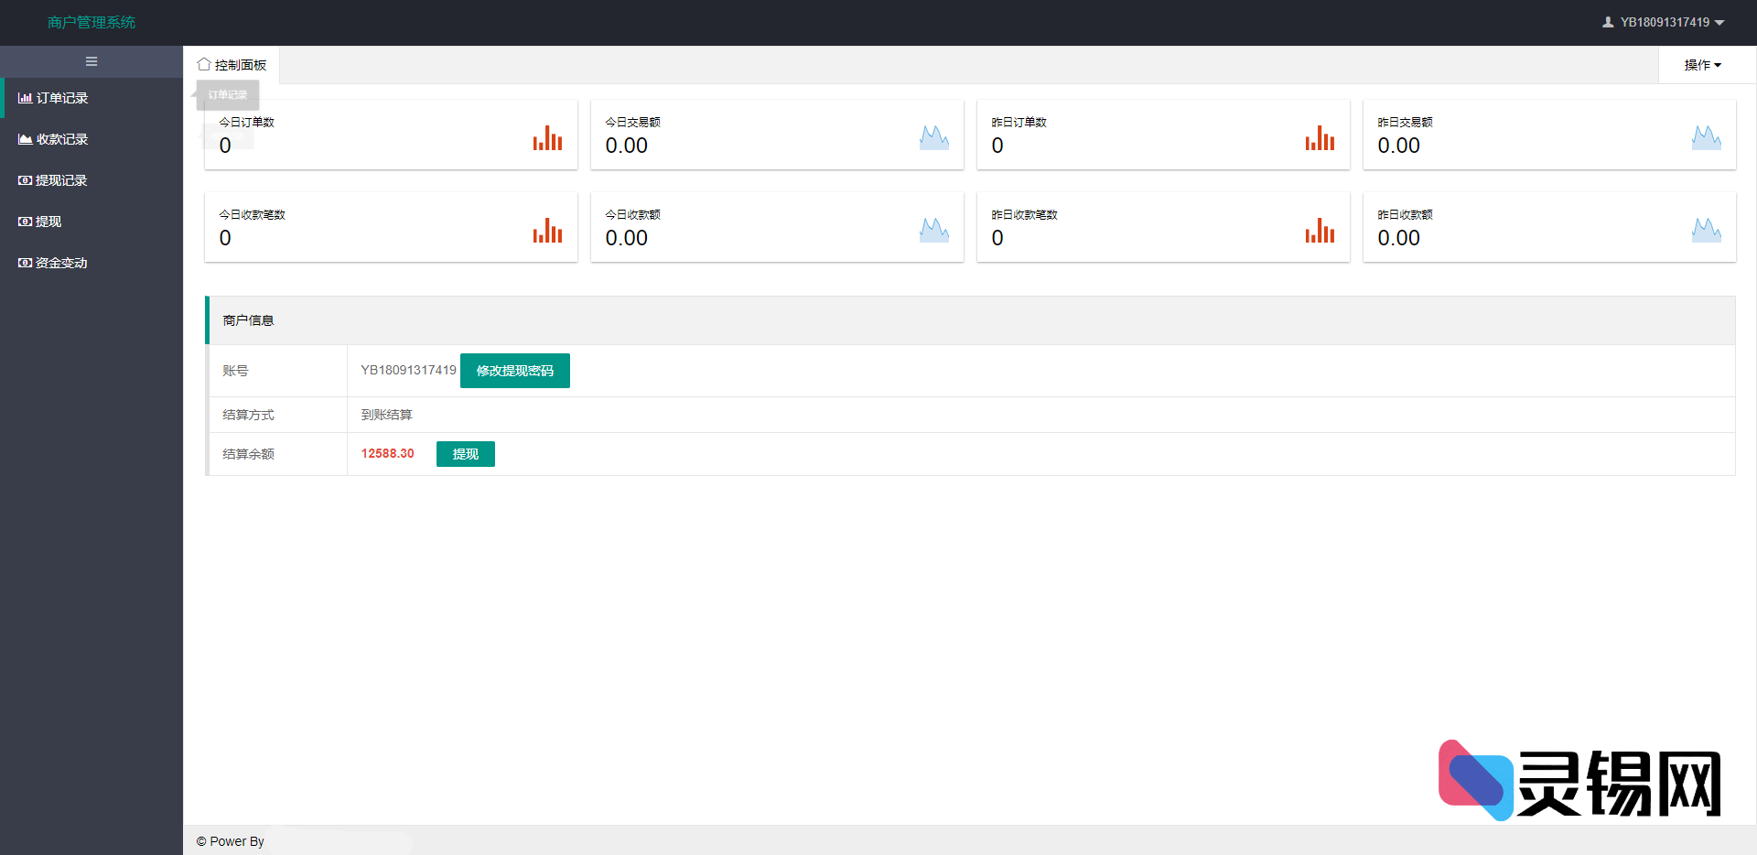Switch to the 控制面板 tab
1757x855 pixels.
[x=232, y=65]
